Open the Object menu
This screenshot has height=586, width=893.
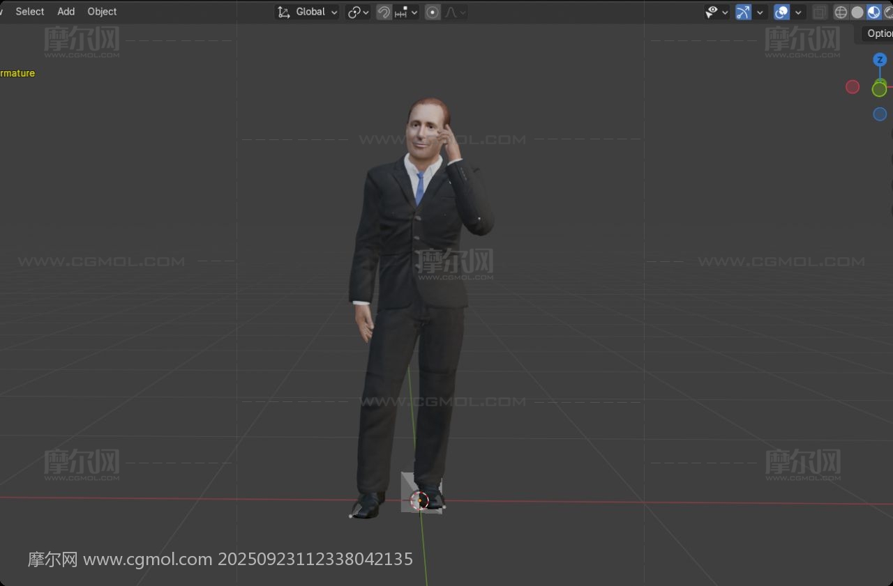tap(102, 11)
